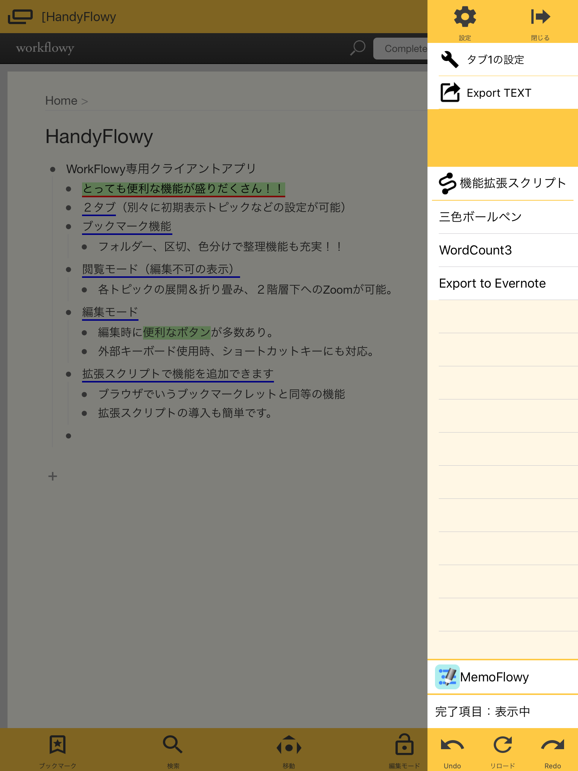
Task: Select Export TEXT menu entry
Action: [503, 93]
